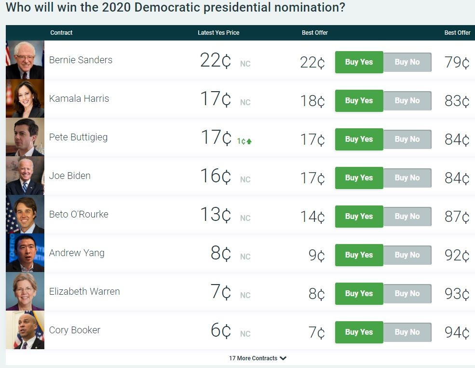Expand the 17 More Contracts list

click(x=258, y=358)
